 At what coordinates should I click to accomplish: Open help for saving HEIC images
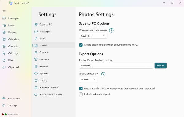[x=111, y=30]
